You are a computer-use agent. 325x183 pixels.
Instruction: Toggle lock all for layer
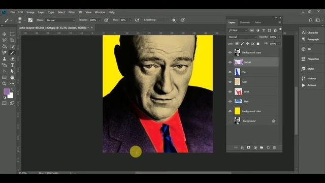point(258,44)
